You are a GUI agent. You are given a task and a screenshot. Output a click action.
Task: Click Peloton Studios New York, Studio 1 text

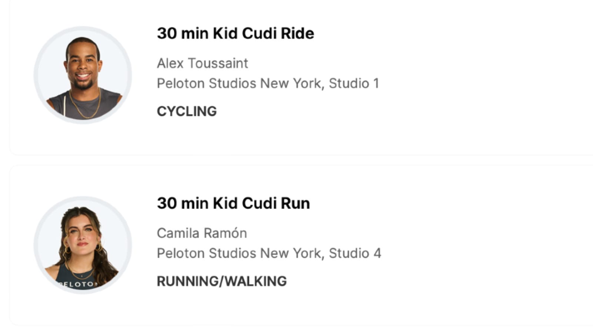[268, 84]
